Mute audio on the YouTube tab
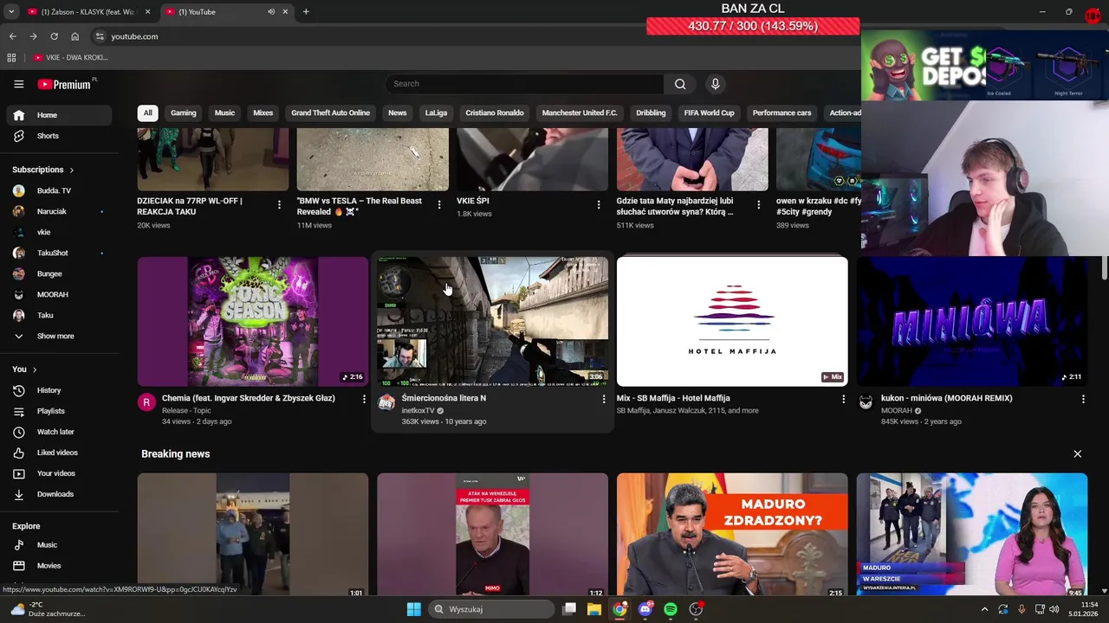The image size is (1109, 623). 271,11
